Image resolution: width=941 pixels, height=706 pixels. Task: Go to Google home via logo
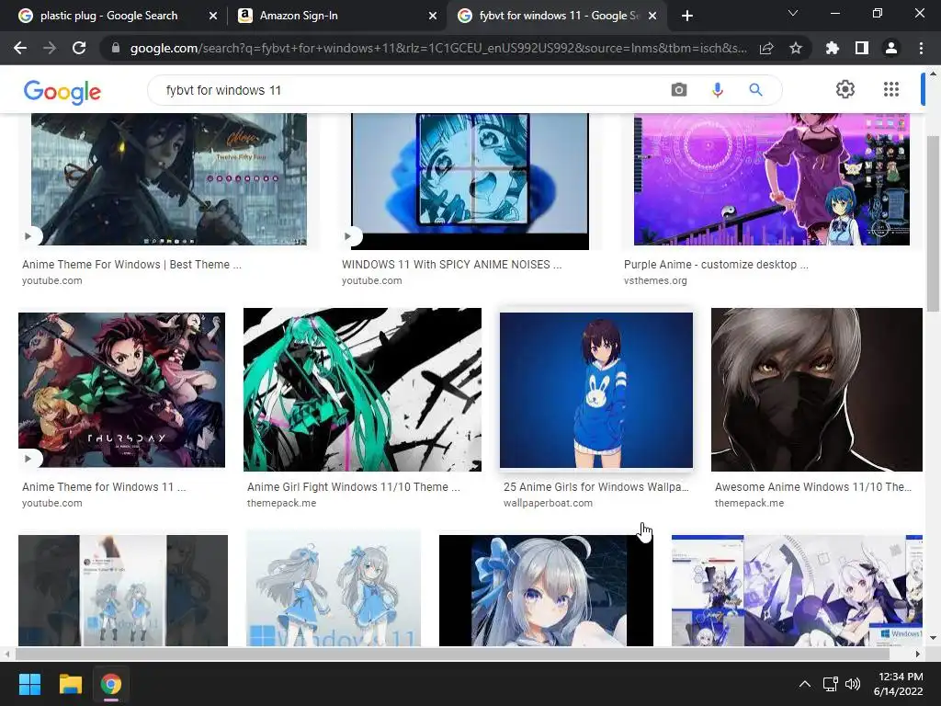pos(62,92)
